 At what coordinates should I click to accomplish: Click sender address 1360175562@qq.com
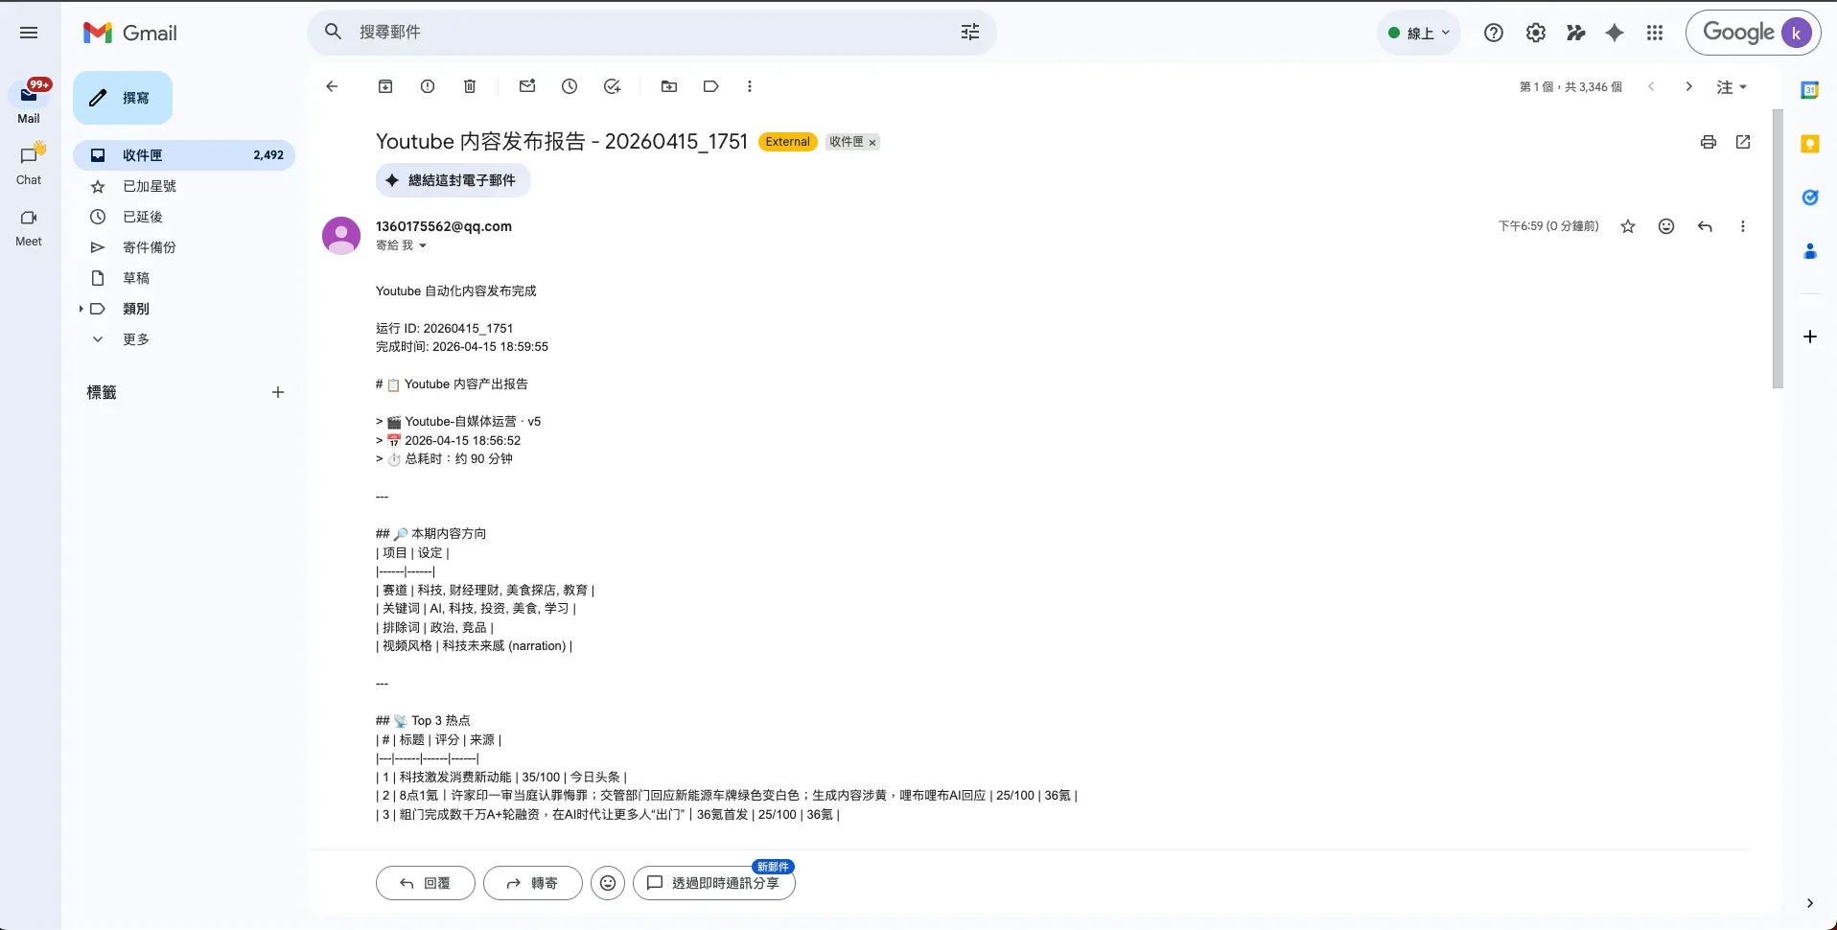444,226
